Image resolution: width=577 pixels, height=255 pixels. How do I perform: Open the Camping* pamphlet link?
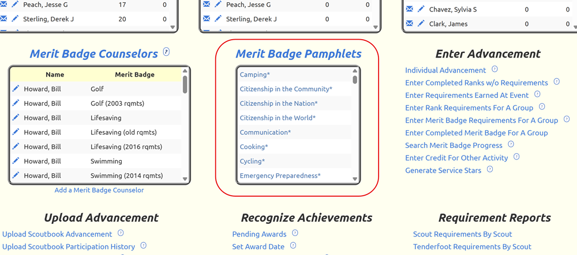pyautogui.click(x=254, y=74)
